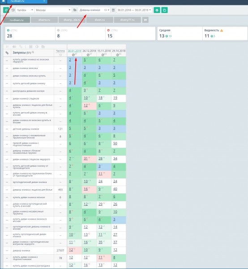Open position 40 in диваны книжка с ящиком для белья row
248x269 pixels.
[x=115, y=189]
